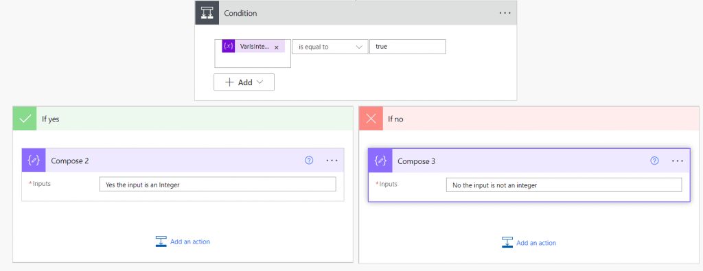Click the Condition title text
703x271 pixels.
241,14
